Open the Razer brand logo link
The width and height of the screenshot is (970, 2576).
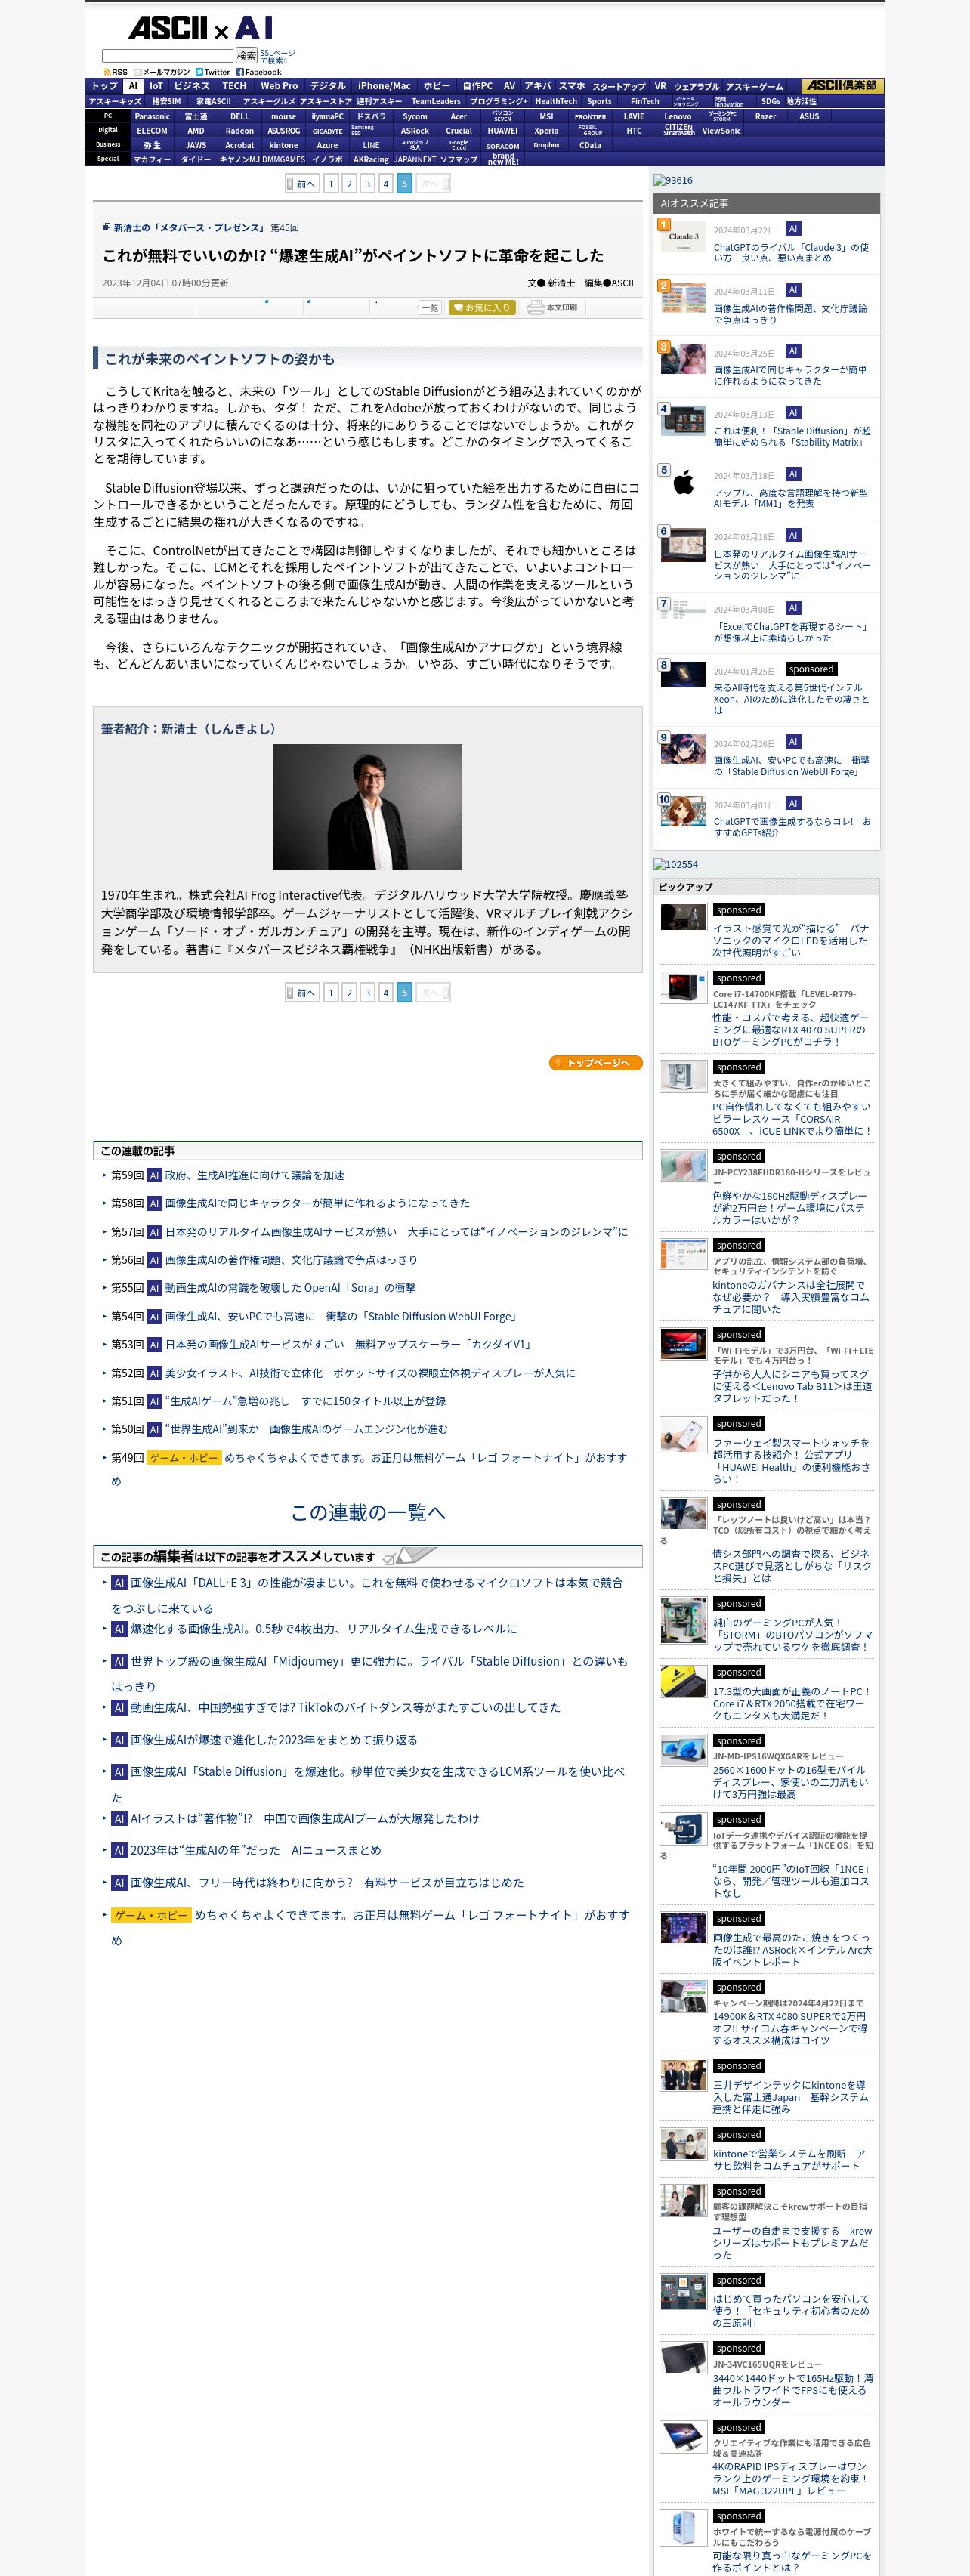click(765, 116)
